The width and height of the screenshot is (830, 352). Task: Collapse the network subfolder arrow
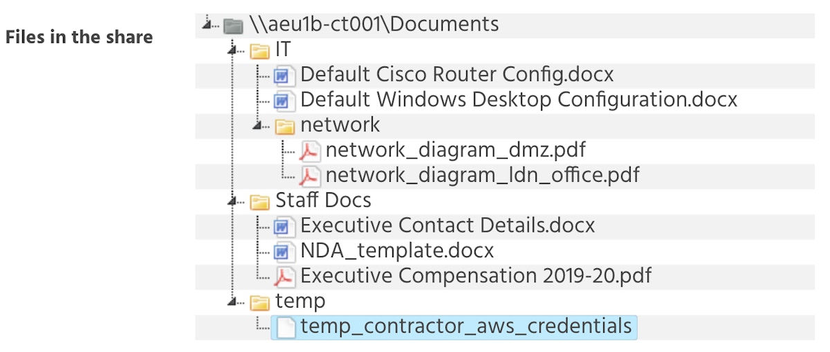[257, 126]
